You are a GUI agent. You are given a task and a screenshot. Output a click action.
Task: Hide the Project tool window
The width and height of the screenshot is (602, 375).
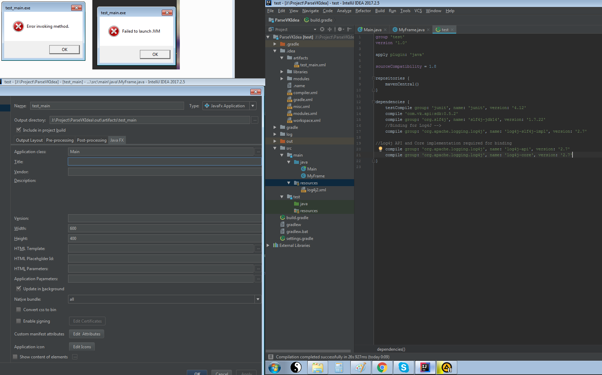349,30
